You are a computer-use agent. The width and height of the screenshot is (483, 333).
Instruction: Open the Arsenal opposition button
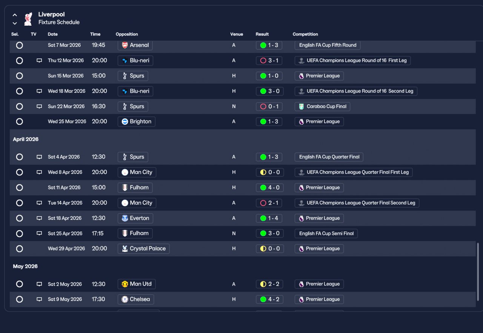coord(135,45)
